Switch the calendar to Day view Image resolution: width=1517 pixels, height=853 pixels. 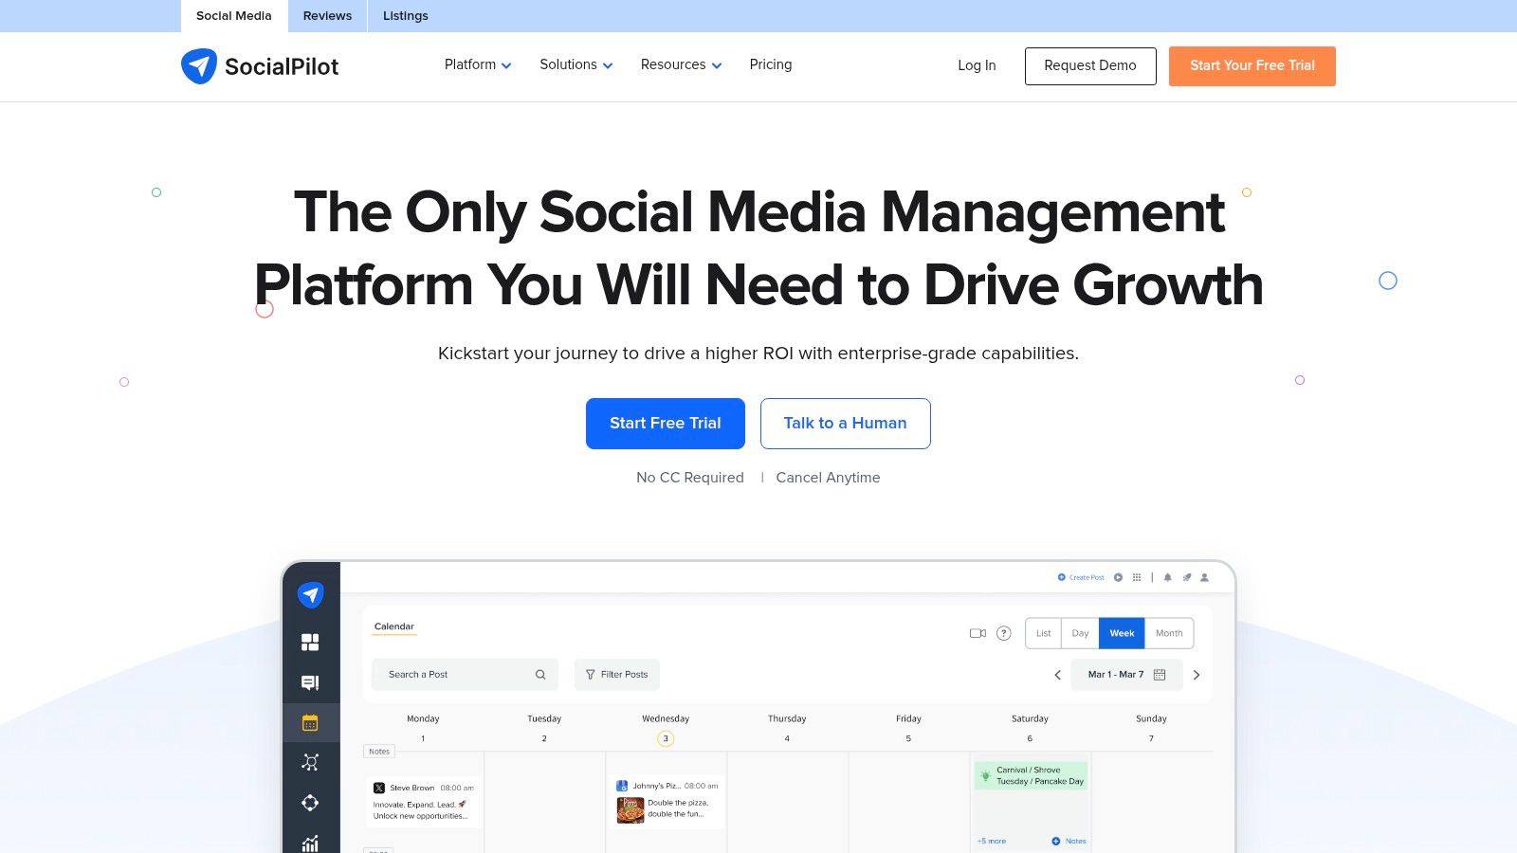[x=1079, y=633]
